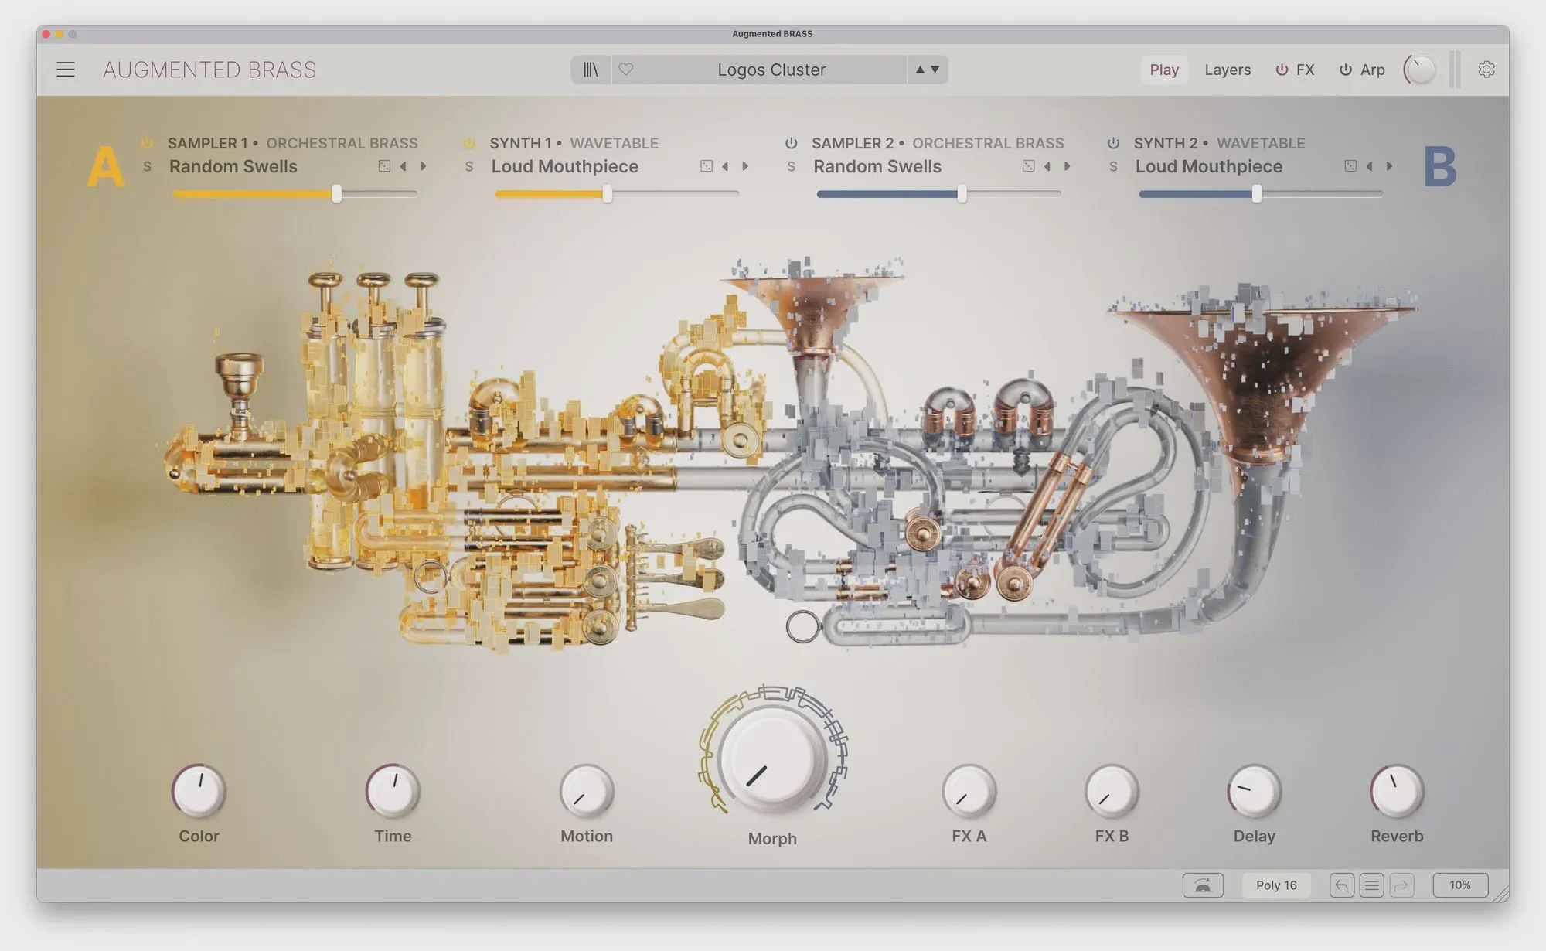Viewport: 1546px width, 951px height.
Task: Open the hamburger main menu
Action: (66, 70)
